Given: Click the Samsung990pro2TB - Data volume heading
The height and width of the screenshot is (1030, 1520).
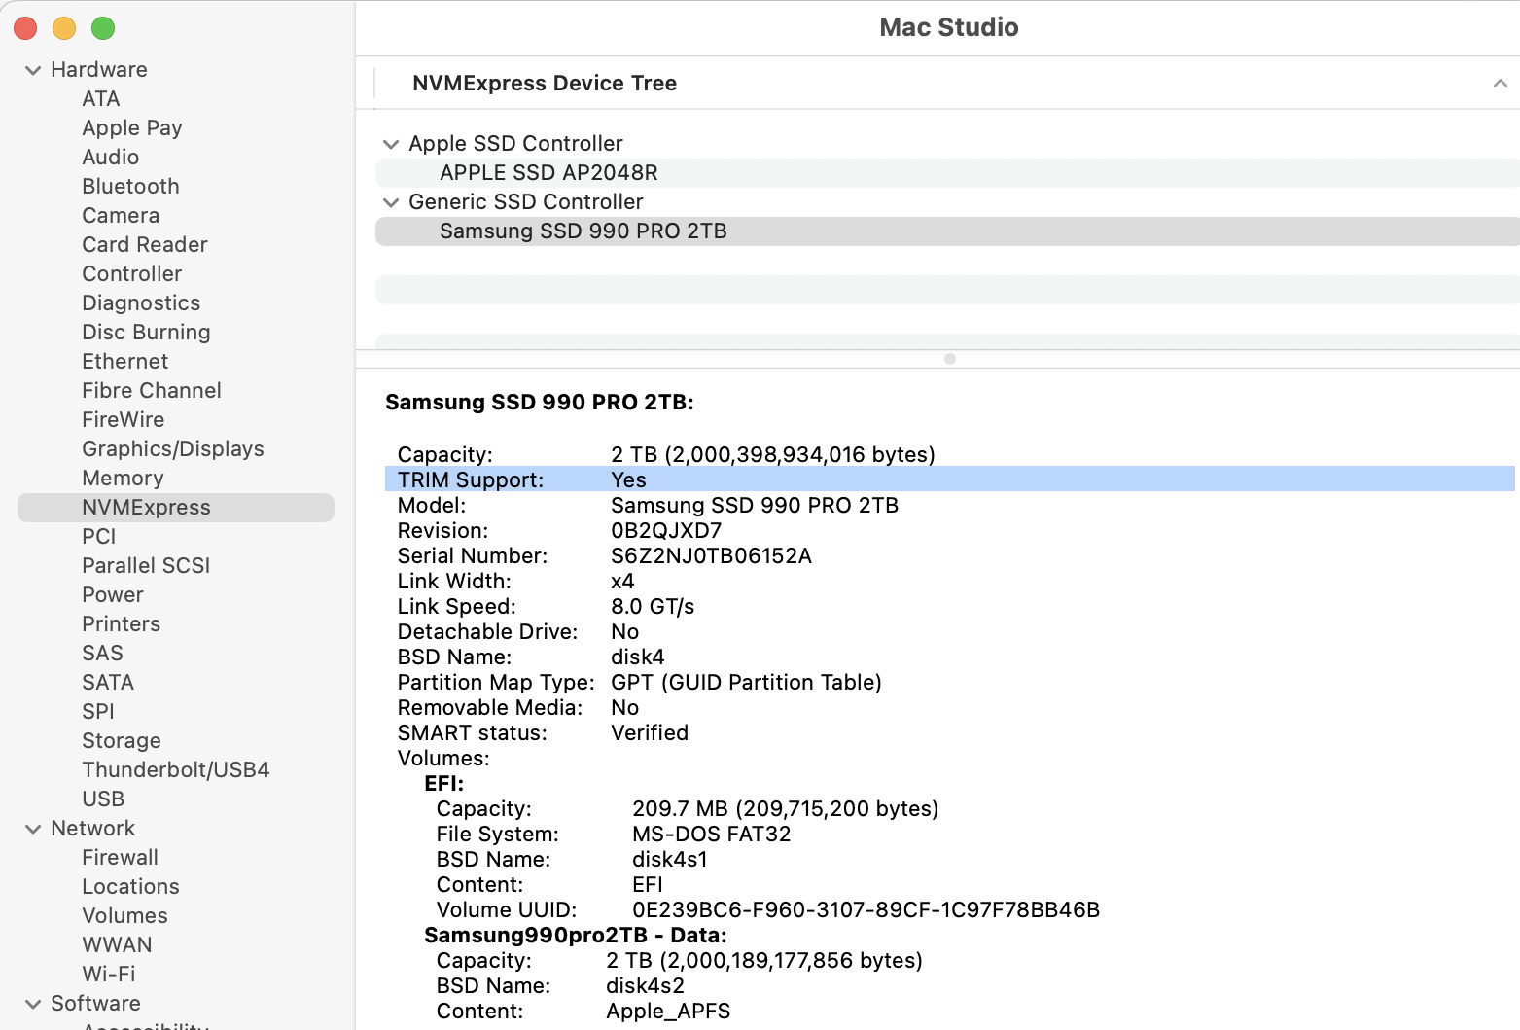Looking at the screenshot, I should click(576, 936).
